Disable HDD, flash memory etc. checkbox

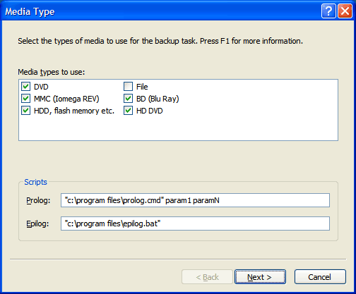click(25, 111)
